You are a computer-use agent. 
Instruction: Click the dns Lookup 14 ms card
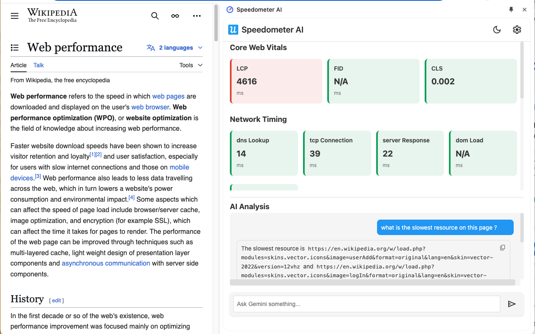tap(264, 153)
